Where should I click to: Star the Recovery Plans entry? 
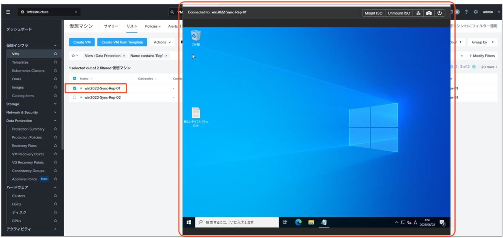[x=55, y=146]
